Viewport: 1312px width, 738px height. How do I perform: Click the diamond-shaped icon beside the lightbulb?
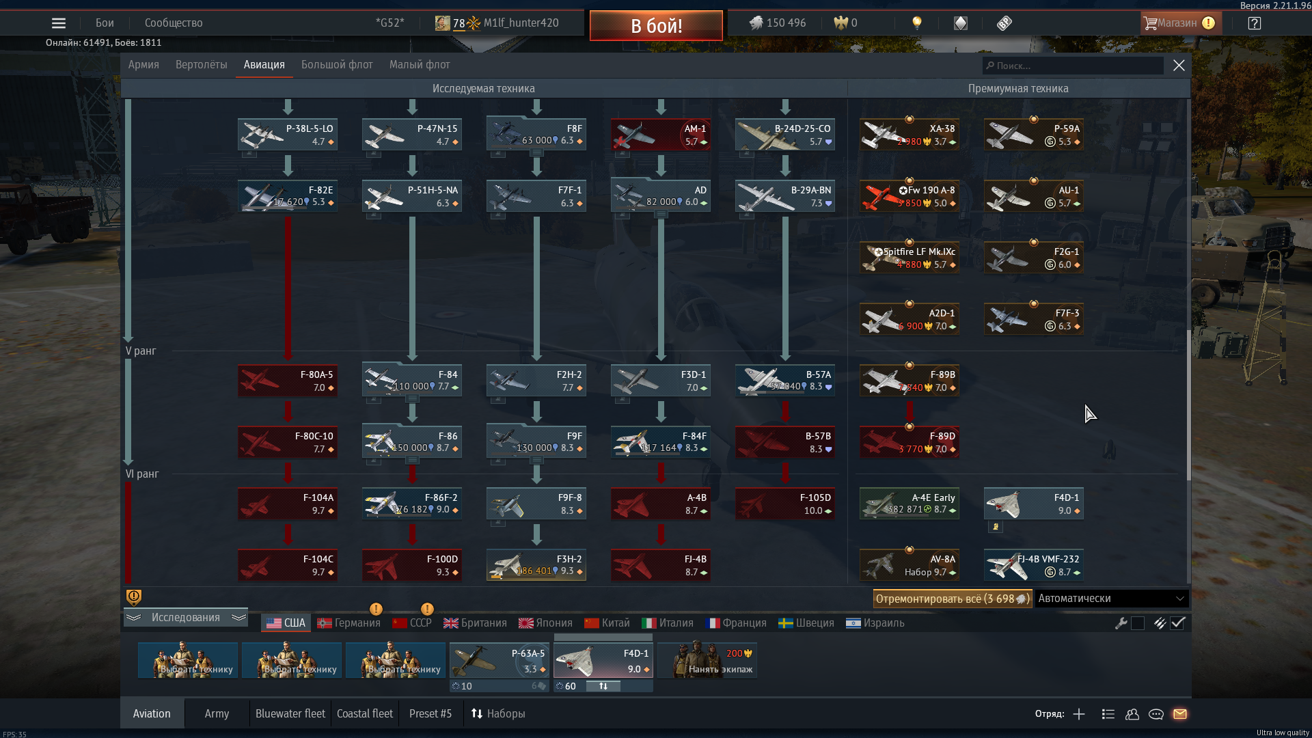[961, 23]
